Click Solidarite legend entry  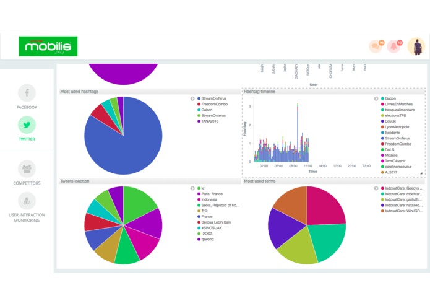[x=390, y=133]
